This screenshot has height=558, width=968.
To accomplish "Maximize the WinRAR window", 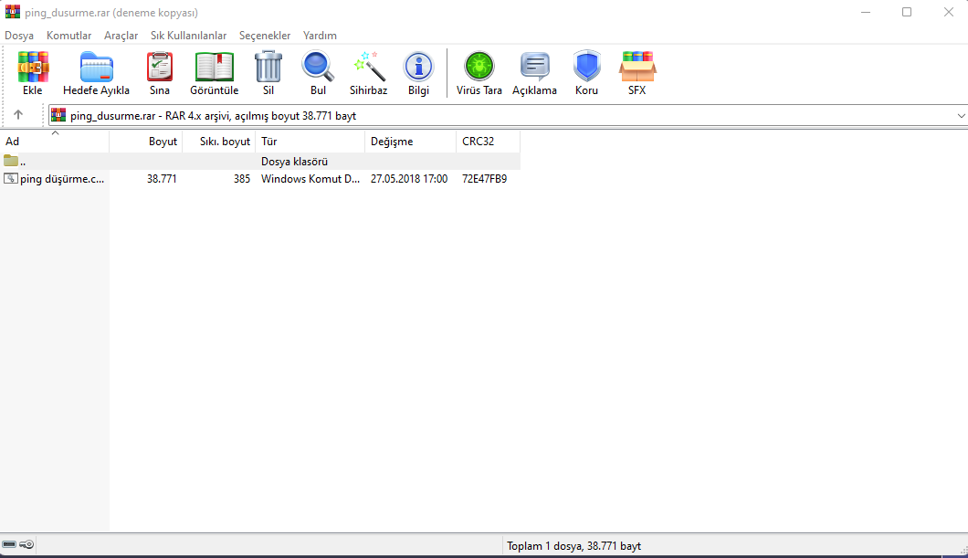I will point(907,12).
